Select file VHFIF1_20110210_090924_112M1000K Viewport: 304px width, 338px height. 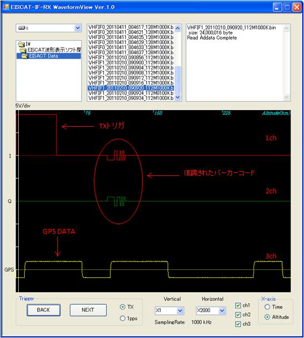[x=131, y=98]
